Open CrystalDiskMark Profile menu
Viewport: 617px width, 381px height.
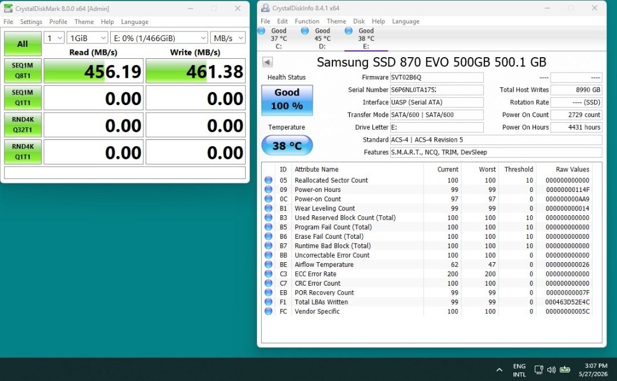[58, 22]
